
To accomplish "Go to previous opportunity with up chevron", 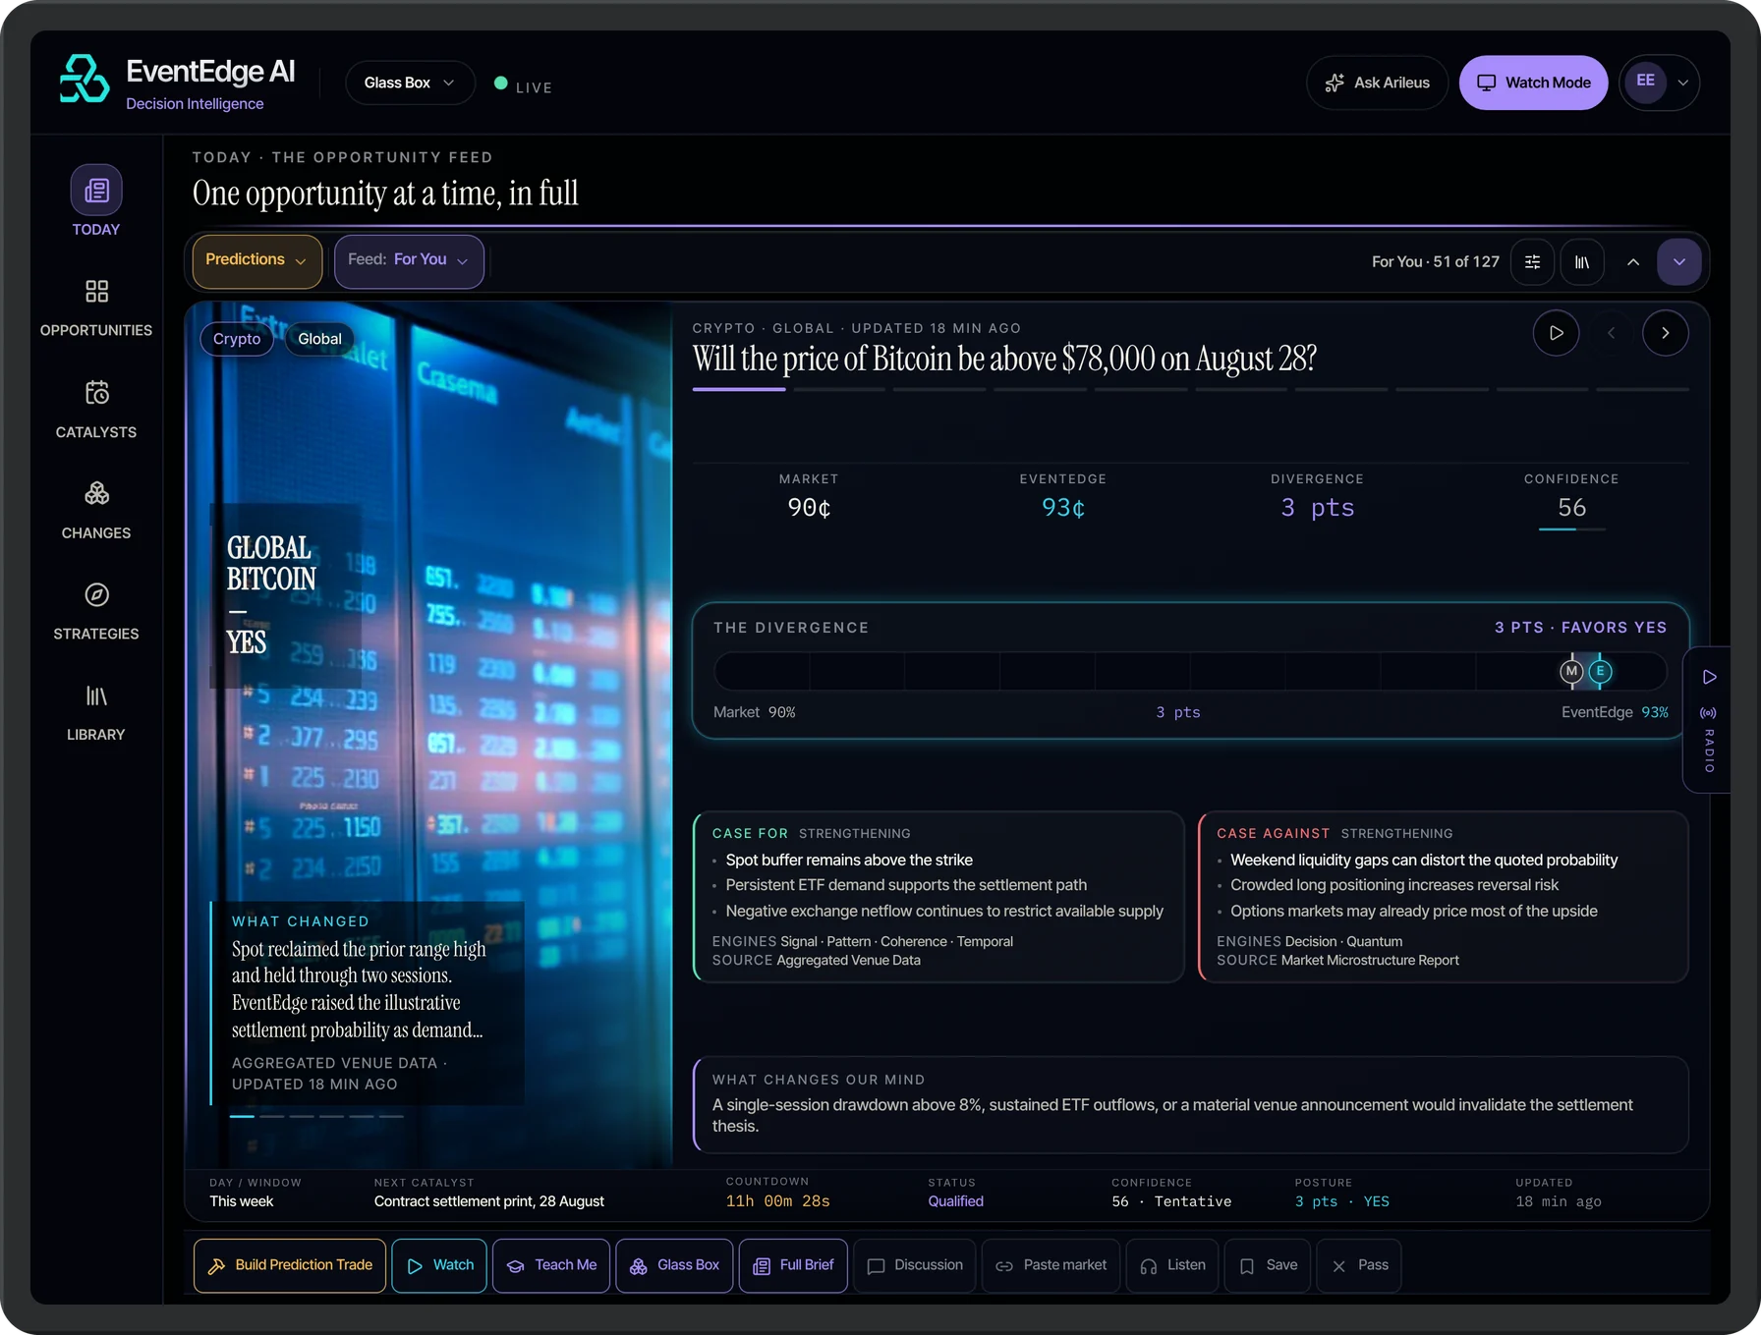I will [1633, 262].
